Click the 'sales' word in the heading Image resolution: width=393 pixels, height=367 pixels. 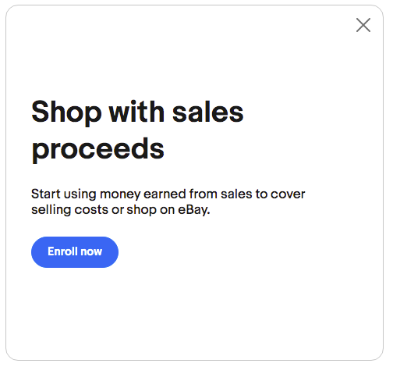[x=208, y=112]
